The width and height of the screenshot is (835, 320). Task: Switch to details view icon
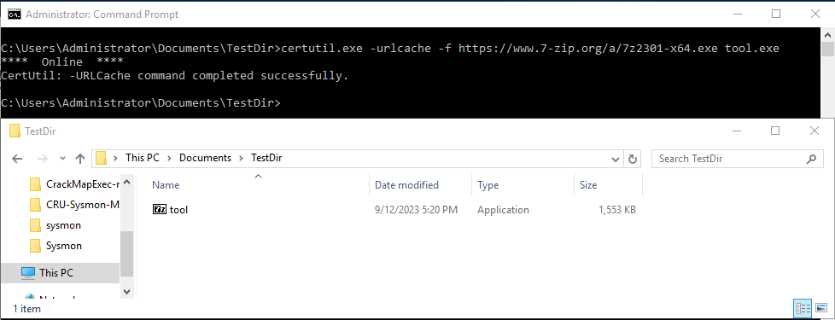(803, 308)
